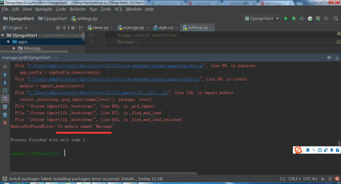This screenshot has width=341, height=184.
Task: Click the skin eraser icon on IME bar
Action: [326, 150]
